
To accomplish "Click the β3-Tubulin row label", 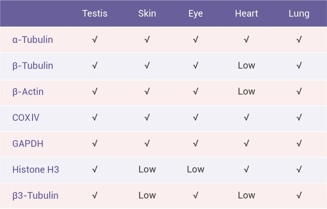I will [x=35, y=195].
